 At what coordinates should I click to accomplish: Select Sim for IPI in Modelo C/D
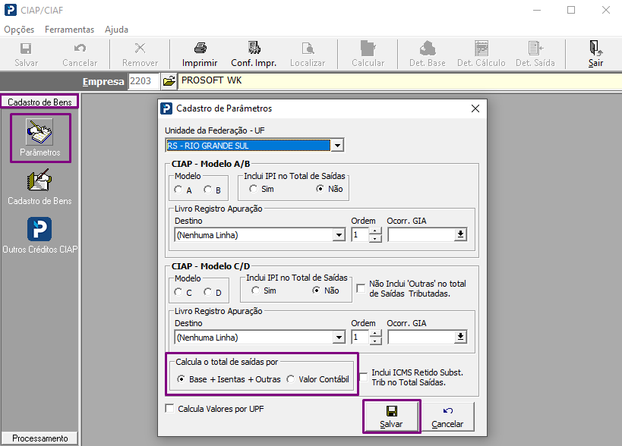255,291
